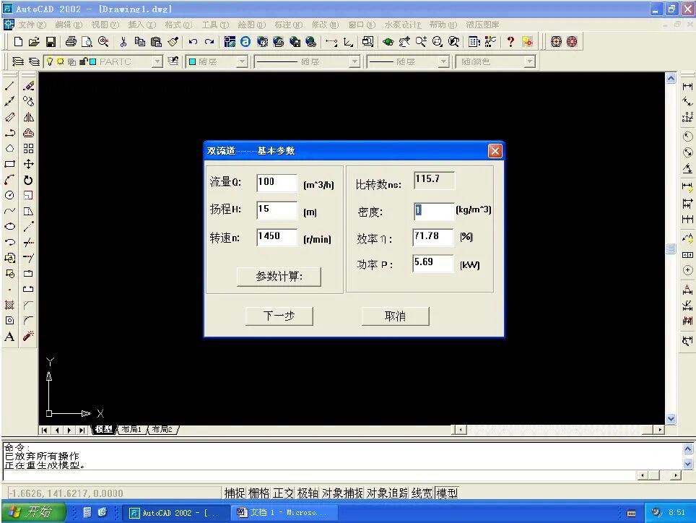Click the 扬程H input field
This screenshot has height=523, width=696.
coord(277,209)
